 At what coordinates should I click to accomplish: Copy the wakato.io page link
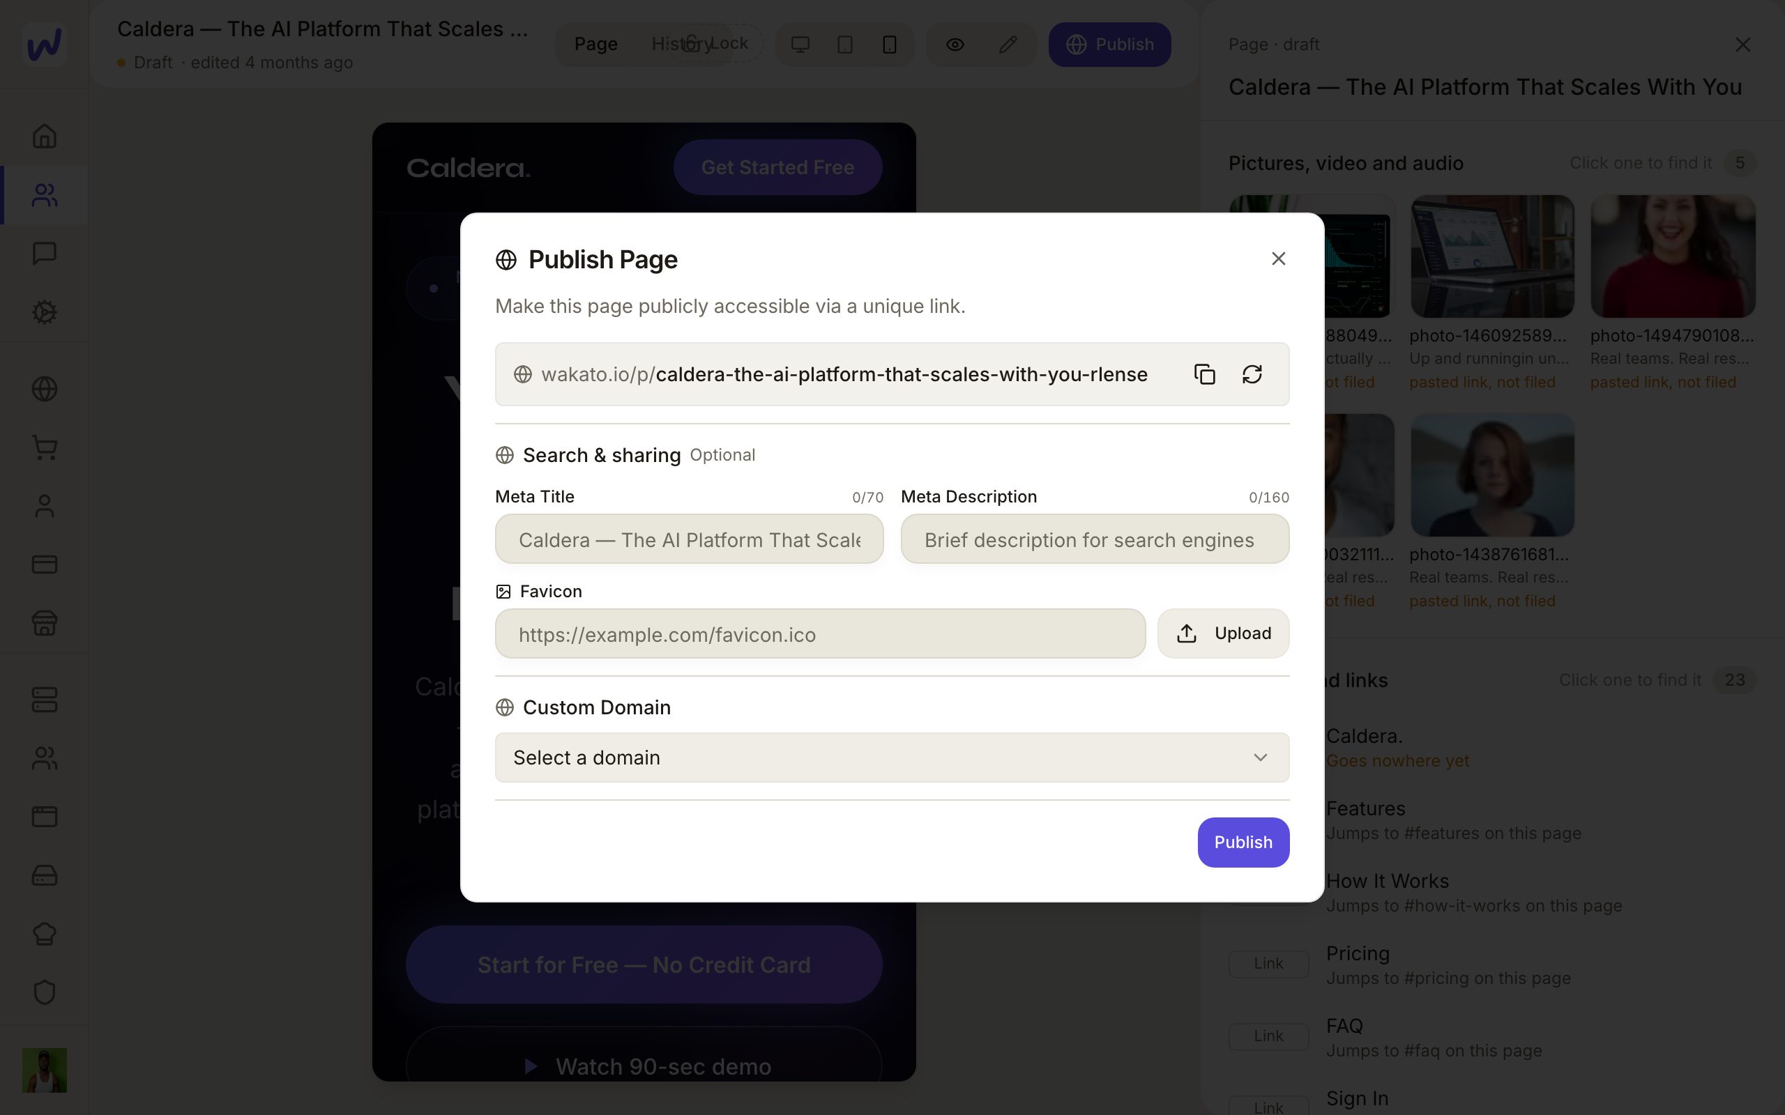pos(1204,375)
